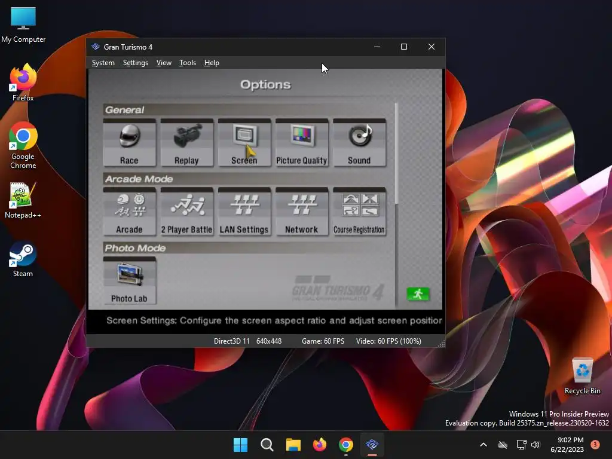
Task: Click Video: 60 FPS (100%) status text
Action: 388,341
